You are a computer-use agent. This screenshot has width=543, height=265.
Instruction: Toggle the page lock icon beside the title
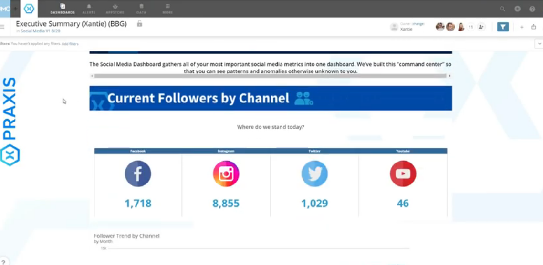(139, 23)
